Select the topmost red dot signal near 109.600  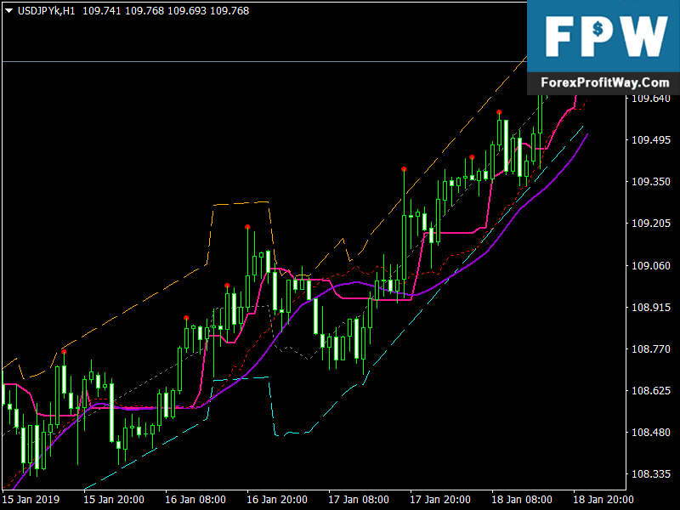coord(500,112)
